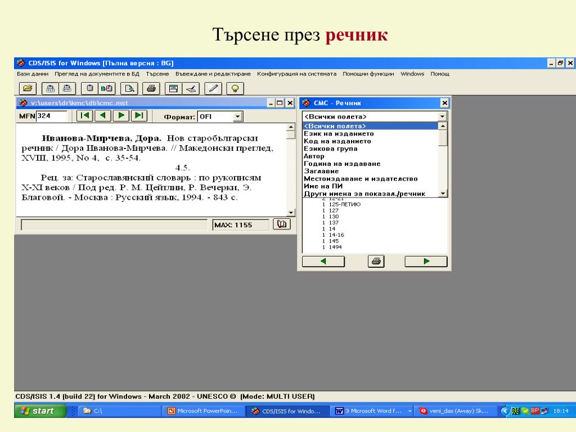Select the highlighted <Всички полета> list option
The height and width of the screenshot is (432, 576).
pos(370,126)
